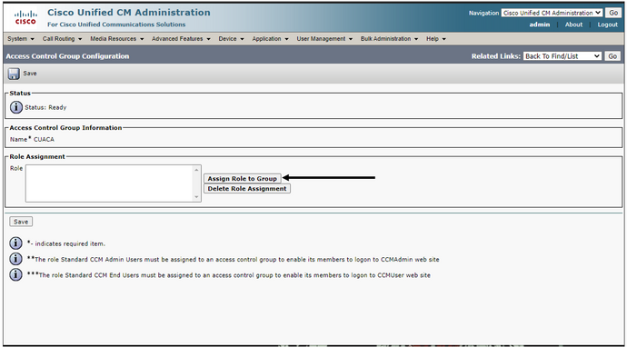Viewport: 627px width, 347px height.
Task: Open the Related Links dropdown
Action: click(x=562, y=56)
